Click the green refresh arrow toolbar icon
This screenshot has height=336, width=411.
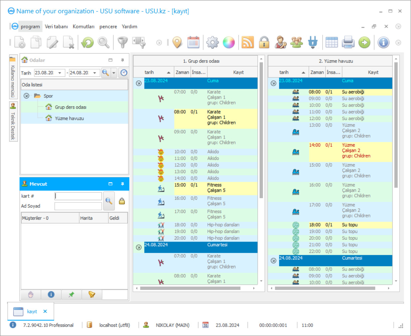coord(88,43)
